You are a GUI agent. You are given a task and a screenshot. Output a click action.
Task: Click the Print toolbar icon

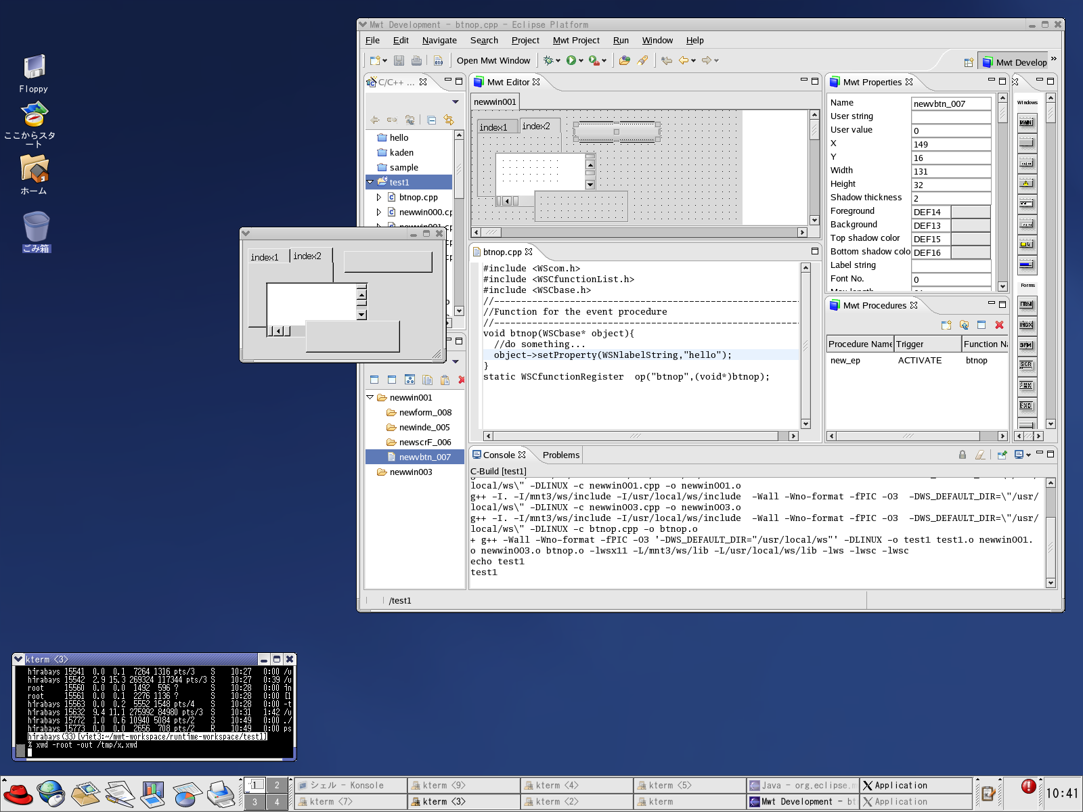tap(416, 60)
